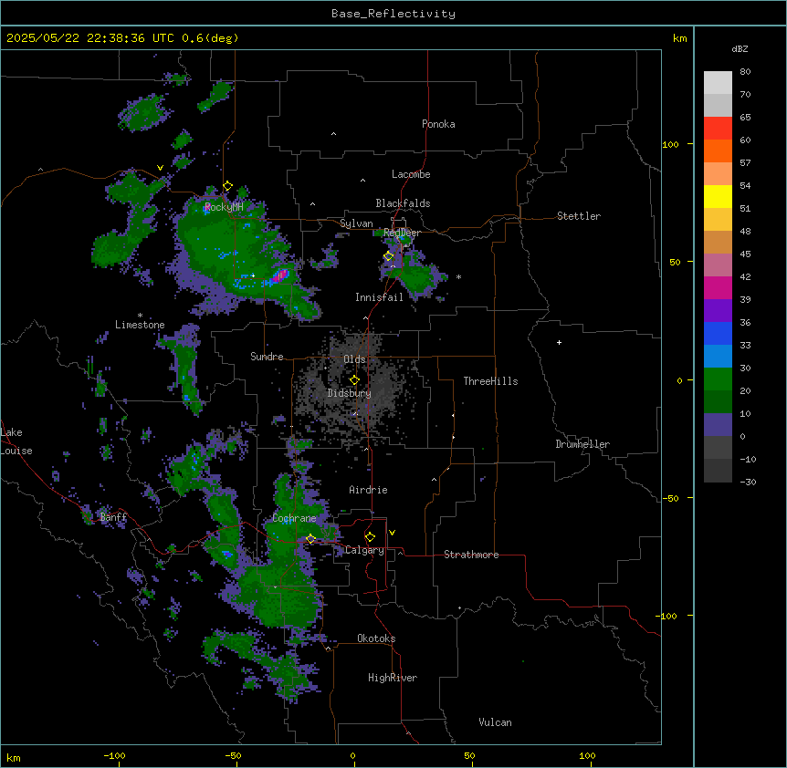The height and width of the screenshot is (768, 787).
Task: Click the white top swatch in dBZ legend
Action: 718,82
